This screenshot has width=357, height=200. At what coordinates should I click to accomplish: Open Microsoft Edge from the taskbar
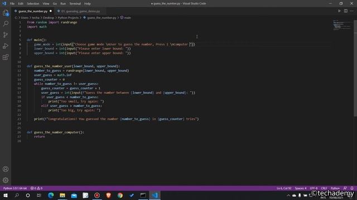(51, 195)
